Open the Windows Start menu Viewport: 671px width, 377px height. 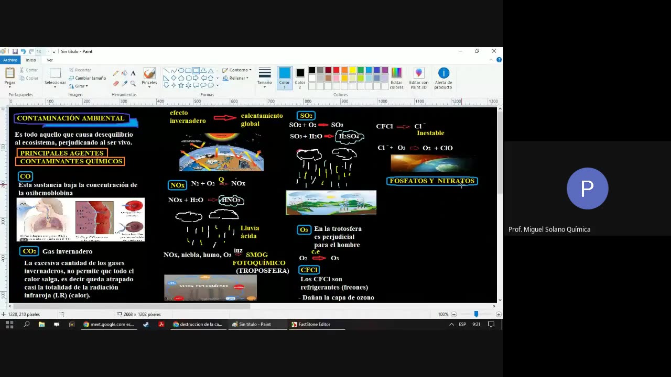[9, 324]
